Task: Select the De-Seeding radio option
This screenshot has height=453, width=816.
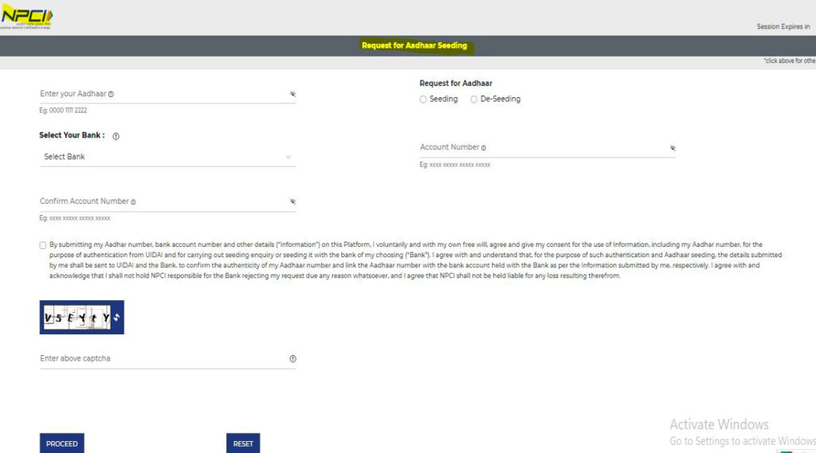Action: (473, 100)
